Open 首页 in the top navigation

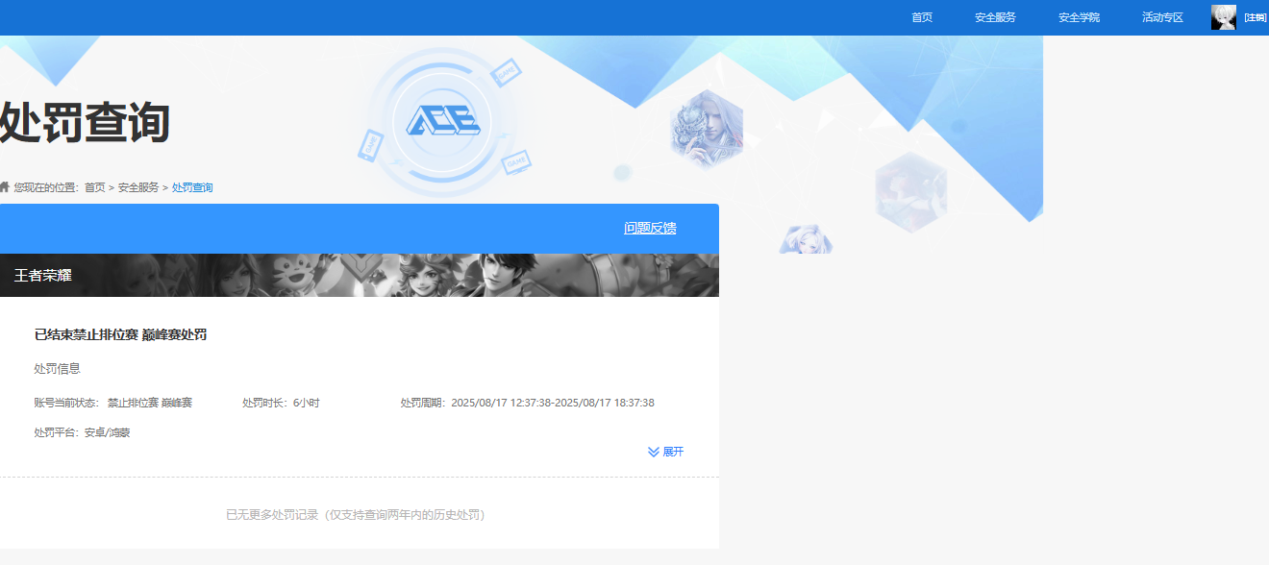[x=922, y=17]
